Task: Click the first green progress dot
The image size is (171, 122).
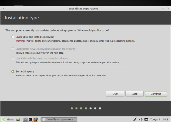Action: (x=72, y=108)
